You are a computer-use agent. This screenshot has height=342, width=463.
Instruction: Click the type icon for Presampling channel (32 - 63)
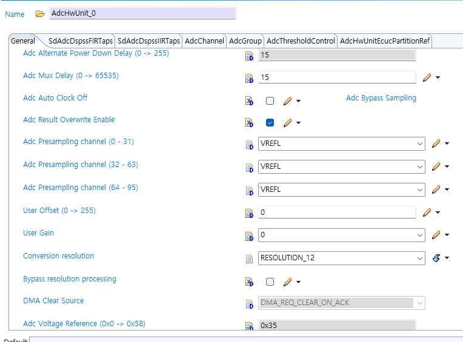tap(249, 168)
